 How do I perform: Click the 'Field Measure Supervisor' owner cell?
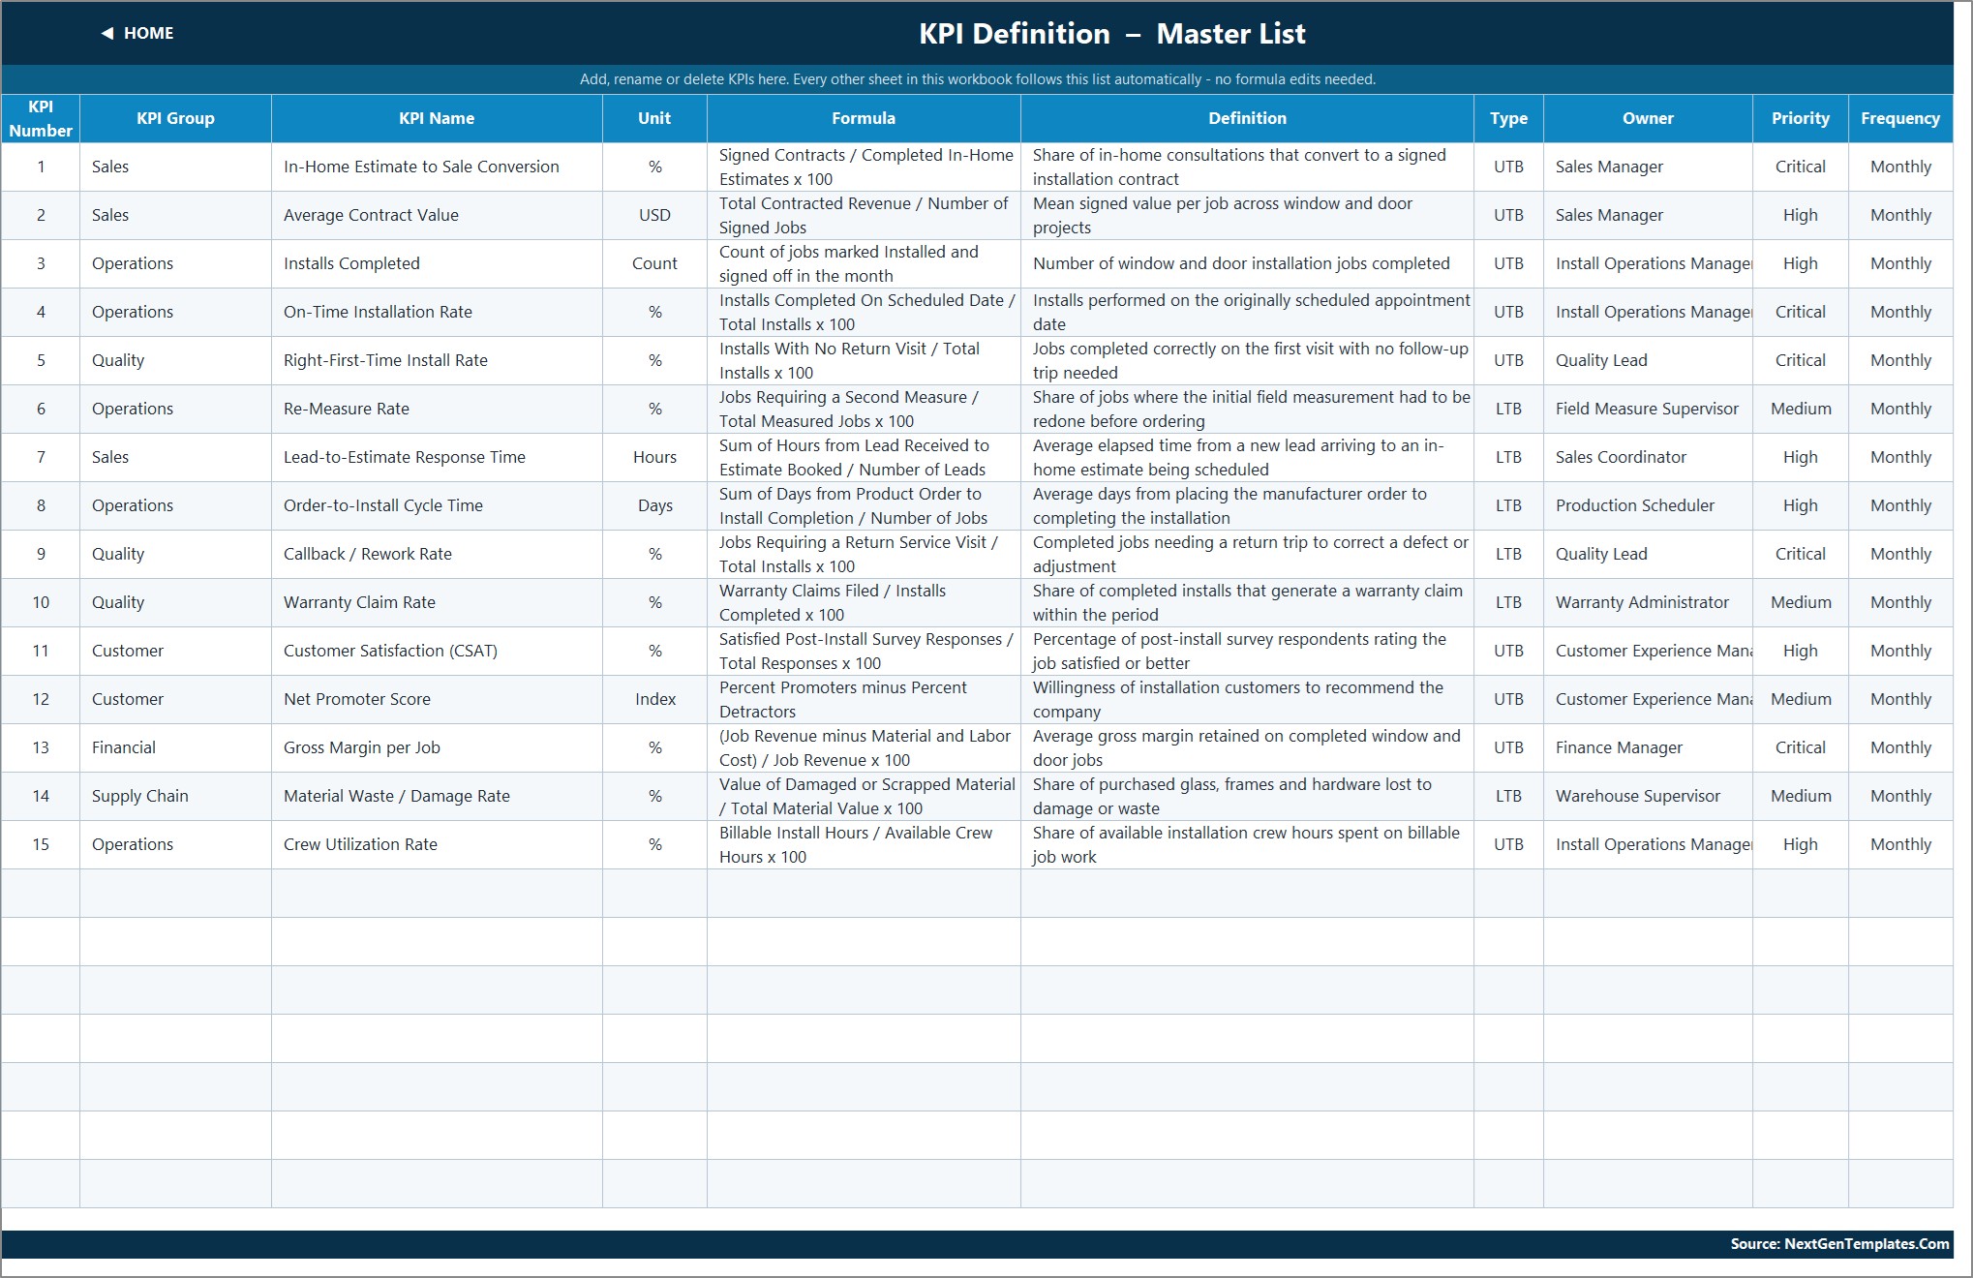[1648, 409]
